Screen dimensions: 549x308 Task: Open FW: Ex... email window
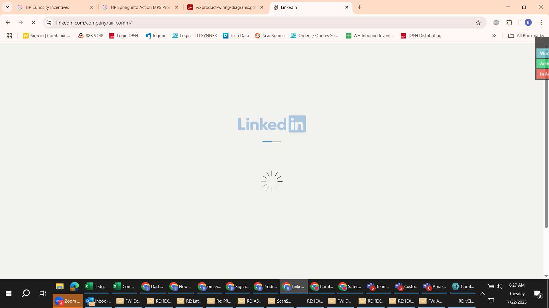click(x=129, y=301)
